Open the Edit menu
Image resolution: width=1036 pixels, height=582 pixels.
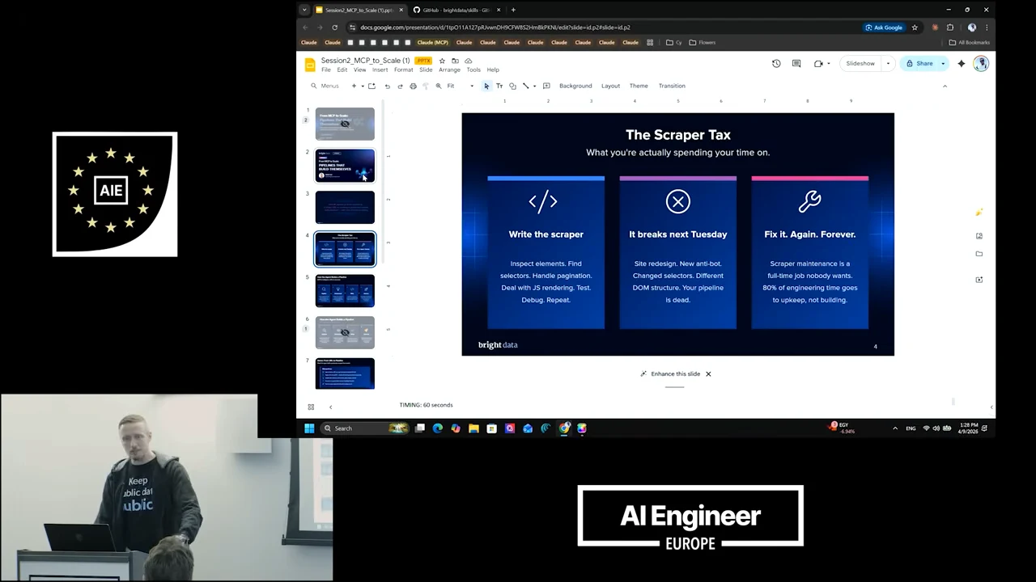[x=342, y=70]
